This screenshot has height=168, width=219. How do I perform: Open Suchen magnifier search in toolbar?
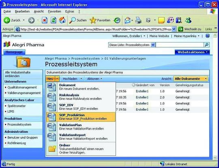coord(78,20)
